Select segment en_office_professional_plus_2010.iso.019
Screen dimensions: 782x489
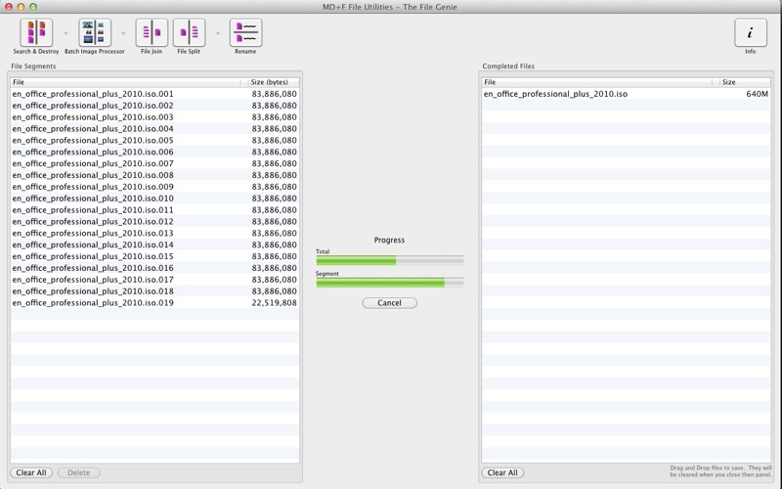(154, 302)
